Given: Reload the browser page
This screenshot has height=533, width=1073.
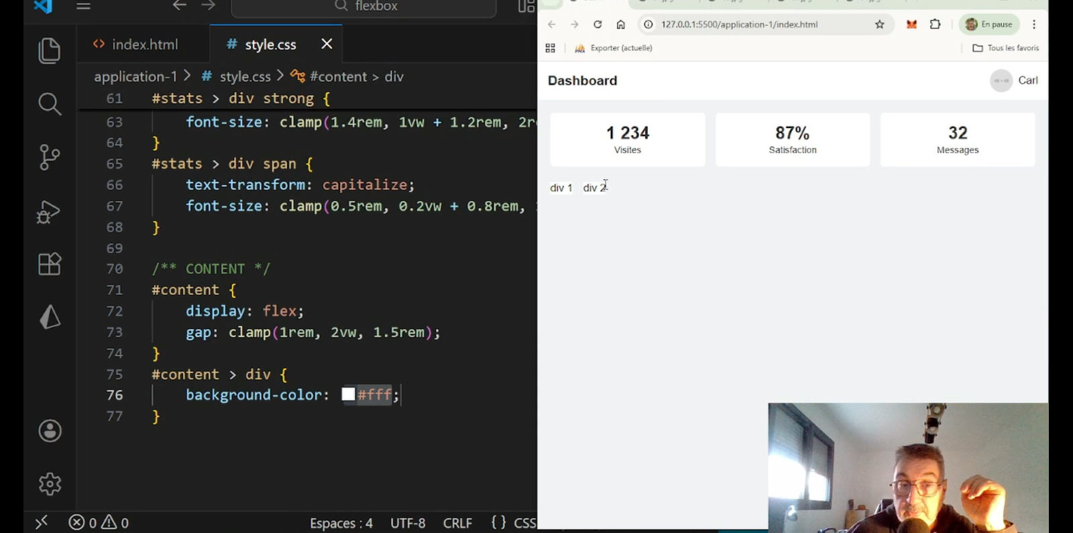Looking at the screenshot, I should click(597, 25).
